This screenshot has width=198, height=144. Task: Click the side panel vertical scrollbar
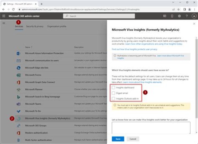pos(196,78)
